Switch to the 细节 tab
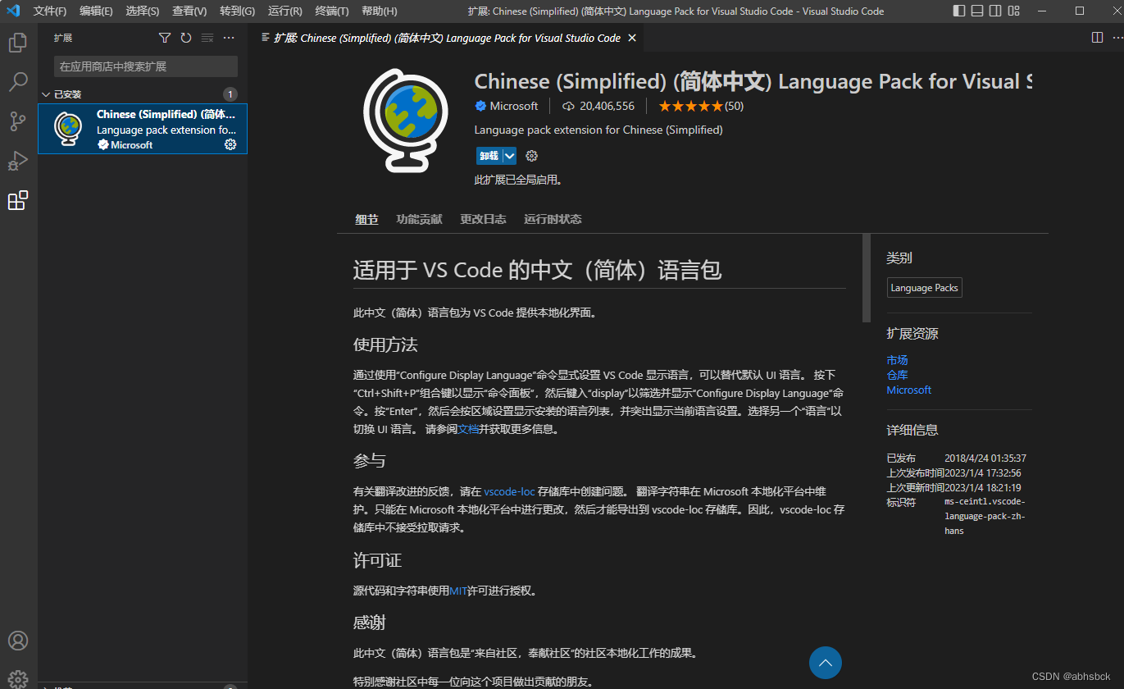The image size is (1124, 689). click(x=366, y=219)
